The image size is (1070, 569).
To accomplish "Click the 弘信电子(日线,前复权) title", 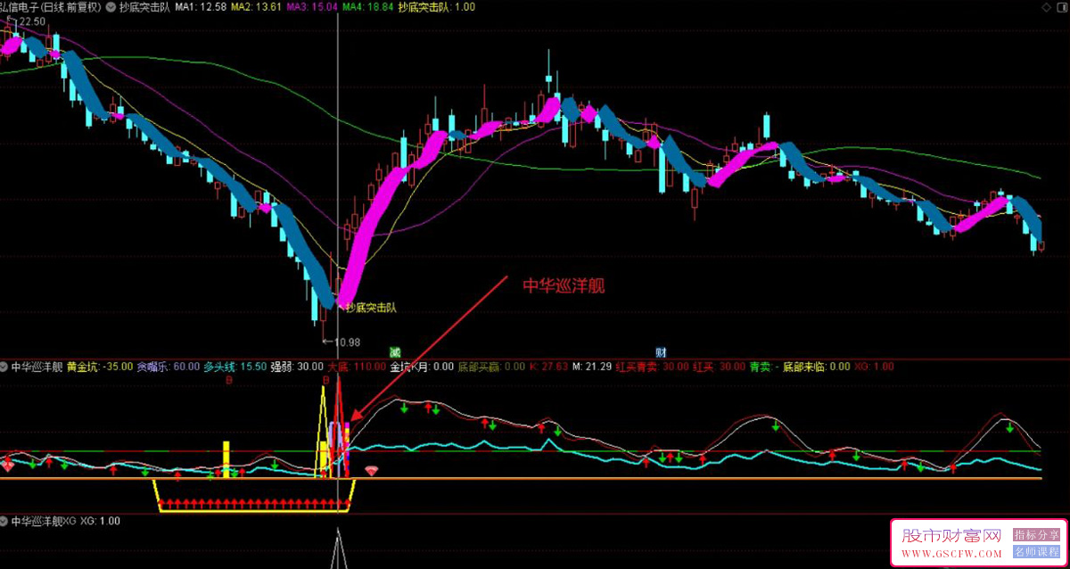I will pos(51,6).
